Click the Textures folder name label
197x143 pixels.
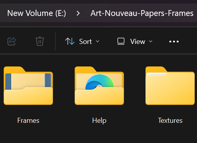click(x=170, y=120)
